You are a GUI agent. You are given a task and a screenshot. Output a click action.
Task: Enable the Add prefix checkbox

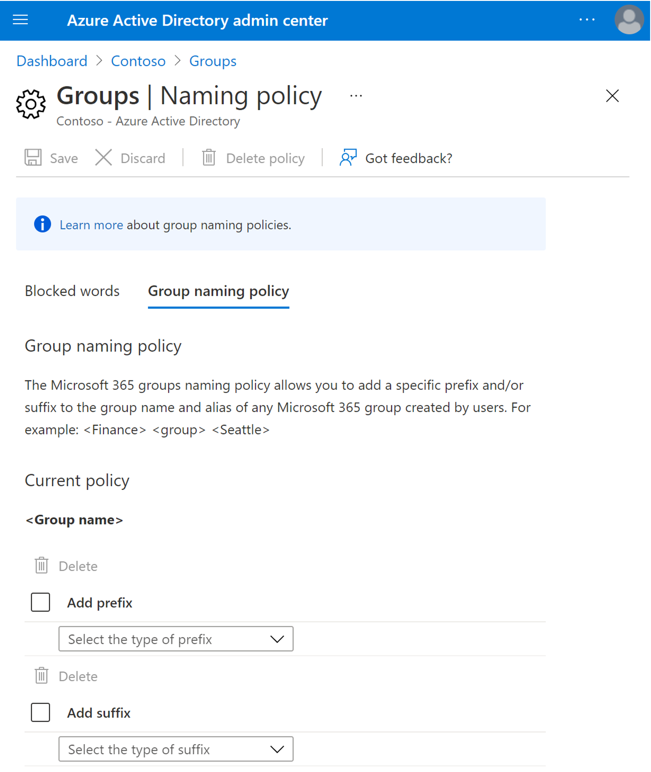40,602
